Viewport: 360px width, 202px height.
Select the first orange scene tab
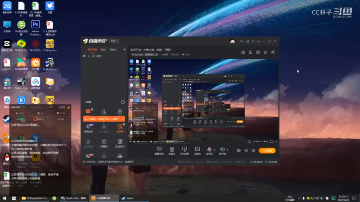coord(92,49)
